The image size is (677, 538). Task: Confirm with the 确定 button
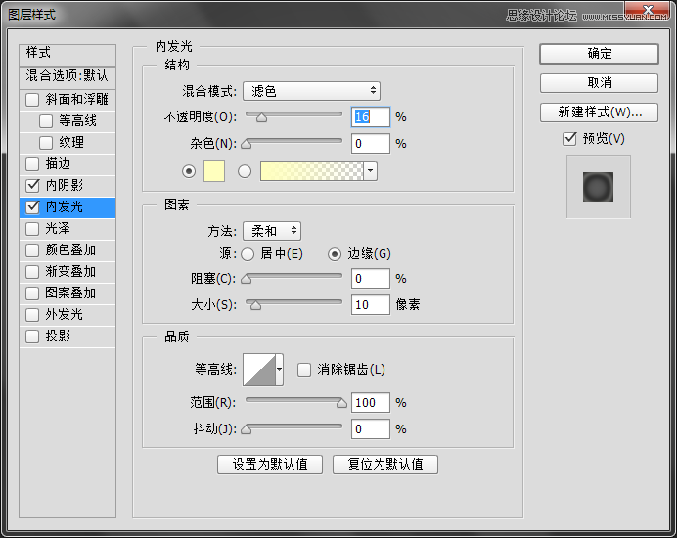point(600,54)
